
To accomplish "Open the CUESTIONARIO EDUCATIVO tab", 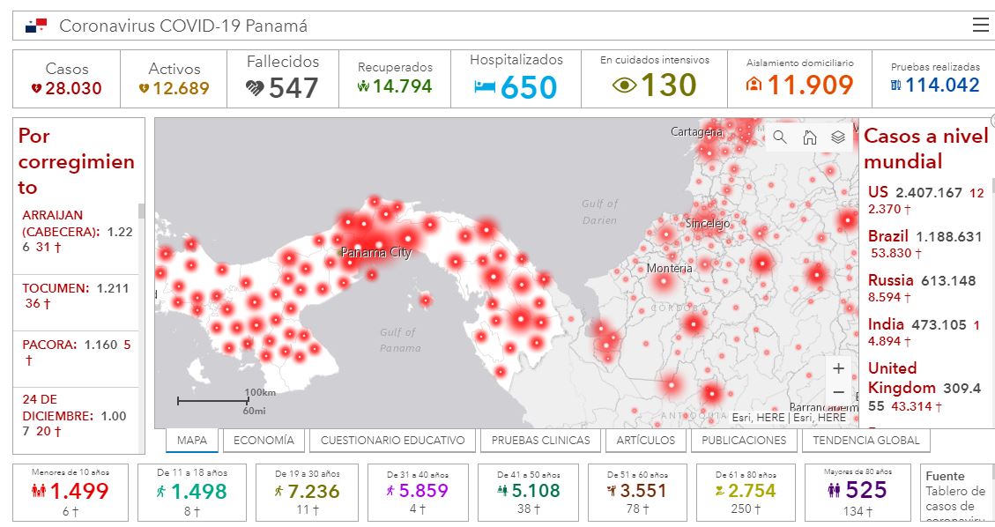I will (392, 440).
